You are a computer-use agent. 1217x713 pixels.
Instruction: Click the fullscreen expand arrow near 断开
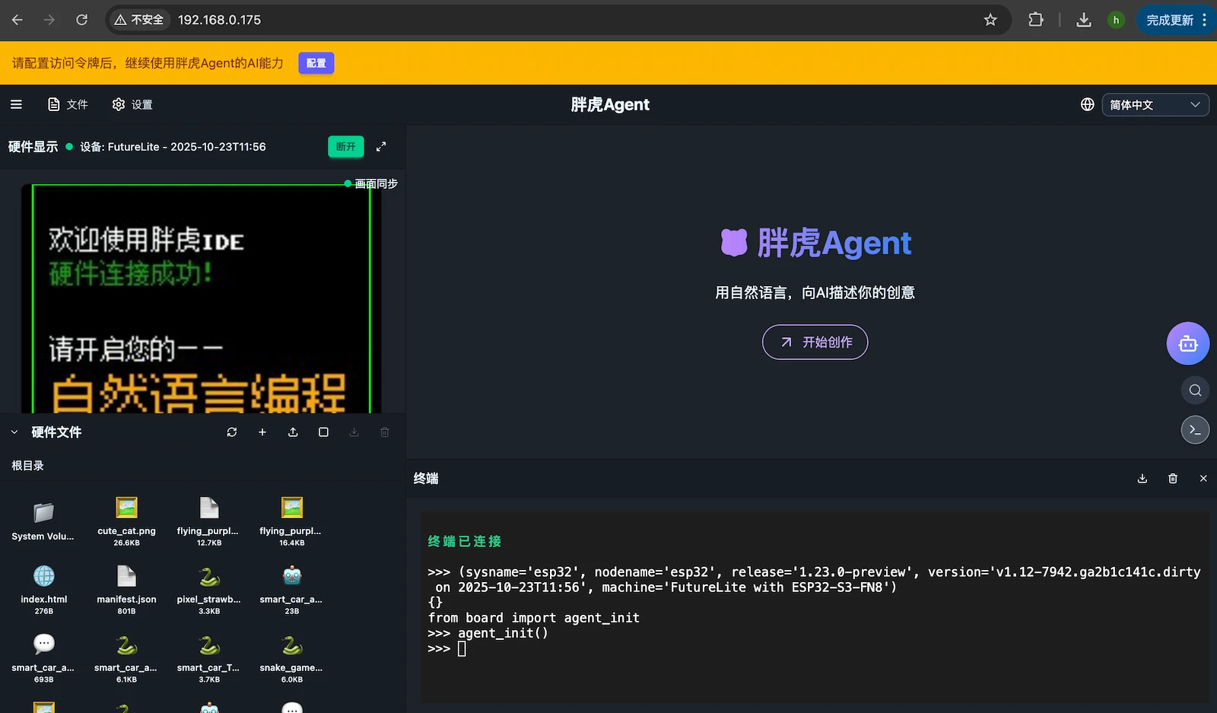pyautogui.click(x=381, y=146)
